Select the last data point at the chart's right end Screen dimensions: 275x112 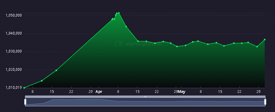click(x=265, y=39)
